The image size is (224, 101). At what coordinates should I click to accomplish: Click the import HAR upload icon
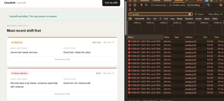click(130, 9)
